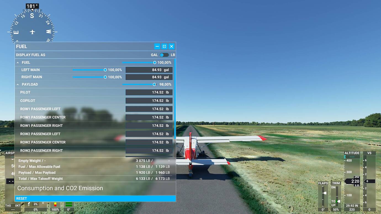Viewport: 381px width, 214px height.
Task: Click the altitude pointer showing 220
Action: click(x=352, y=181)
